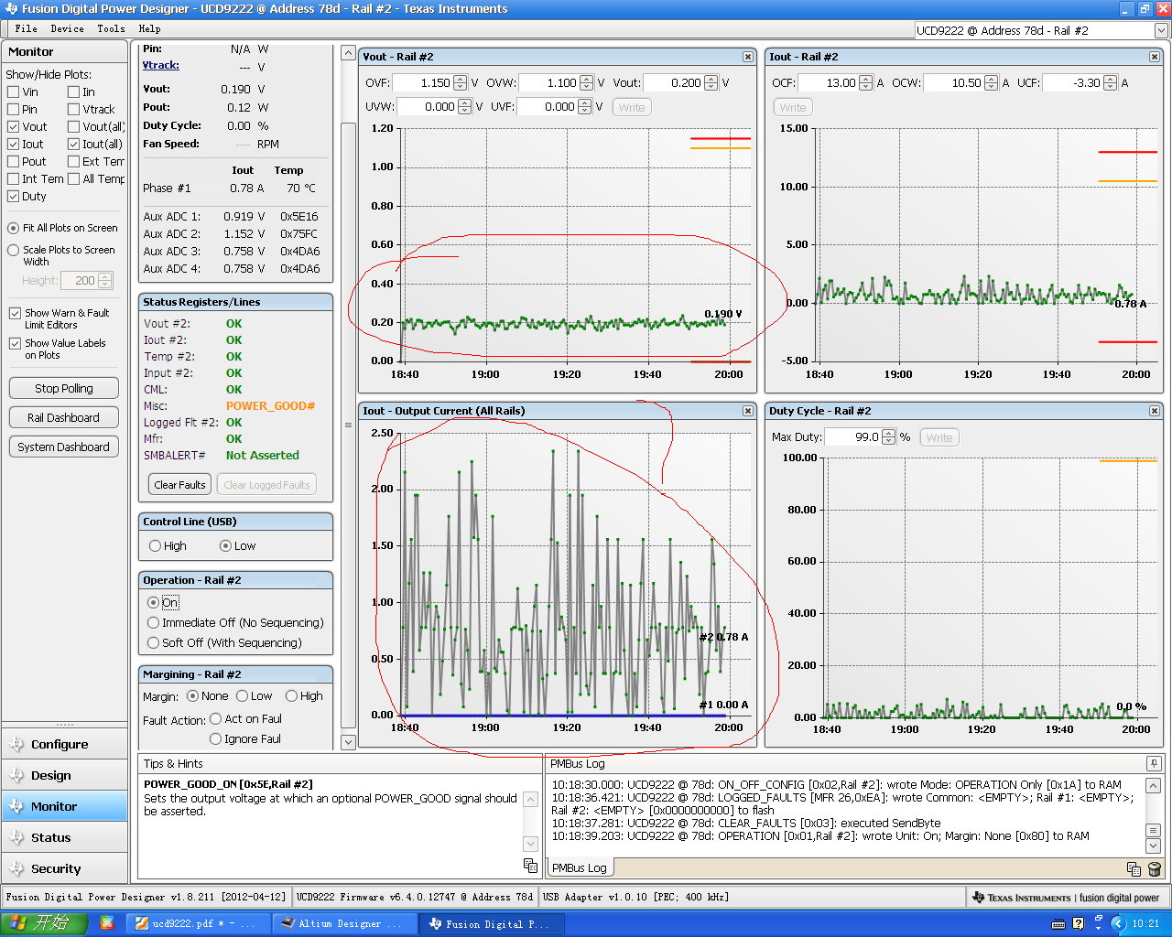Switch to Altium Designer taskbar item
Viewport: 1172px width, 937px height.
345,923
